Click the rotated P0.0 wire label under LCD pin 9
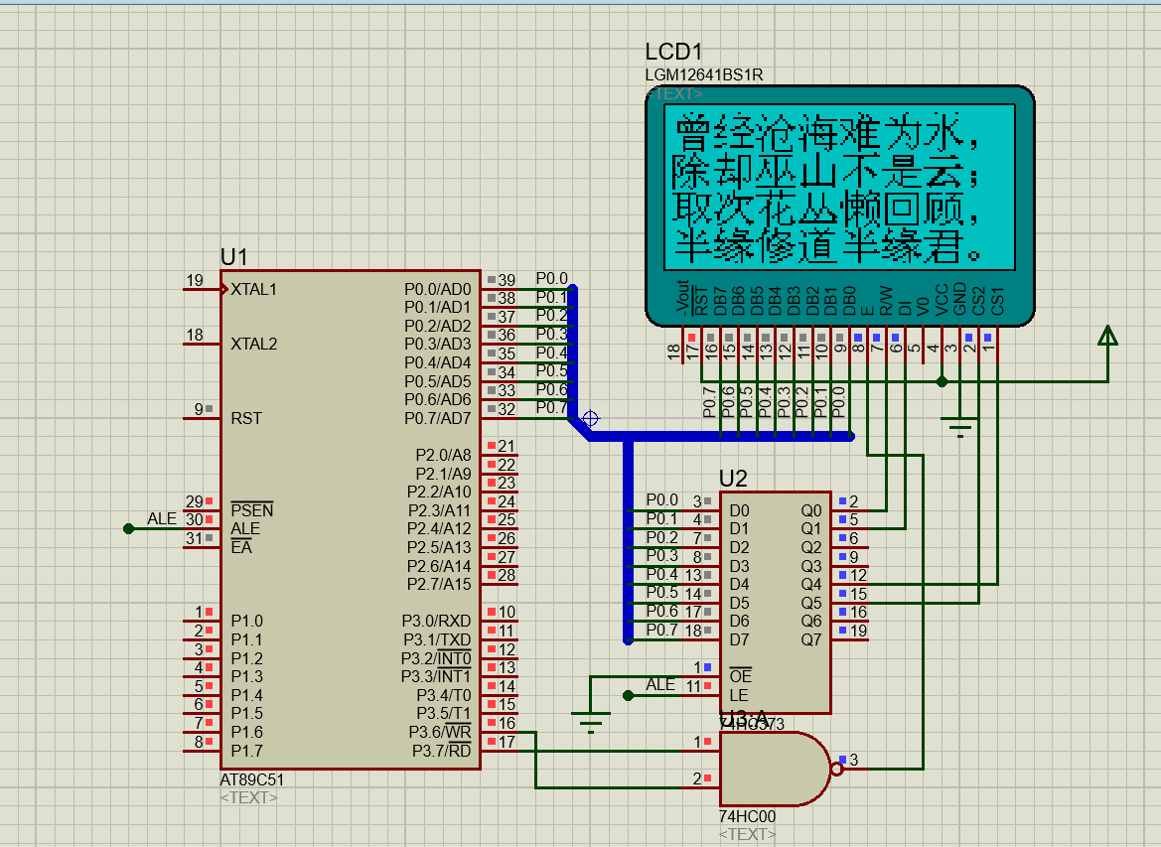This screenshot has height=847, width=1161. (x=838, y=402)
